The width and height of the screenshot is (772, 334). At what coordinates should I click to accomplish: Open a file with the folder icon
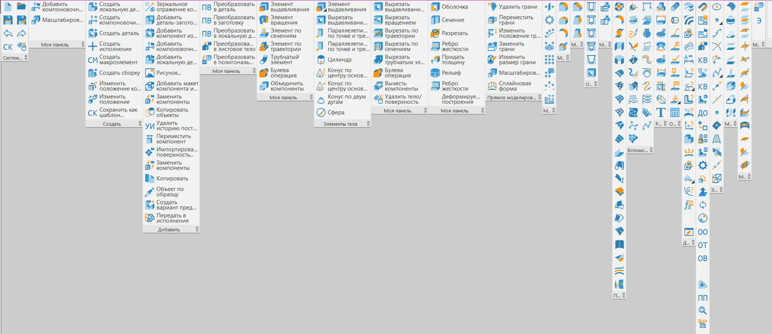point(22,7)
